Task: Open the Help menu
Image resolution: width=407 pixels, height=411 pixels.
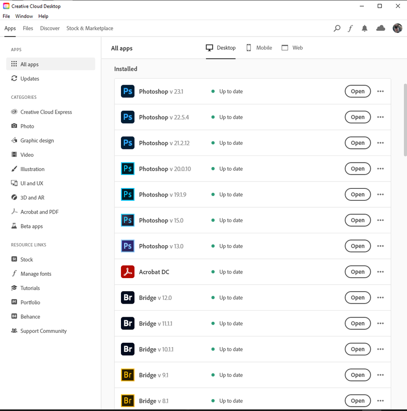Action: [x=43, y=16]
